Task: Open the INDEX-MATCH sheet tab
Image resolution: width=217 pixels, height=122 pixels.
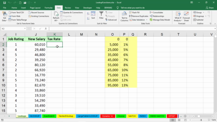Action: click(x=157, y=116)
